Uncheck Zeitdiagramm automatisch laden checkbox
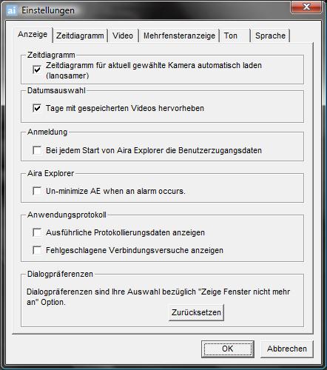The height and width of the screenshot is (370, 327). [x=37, y=70]
